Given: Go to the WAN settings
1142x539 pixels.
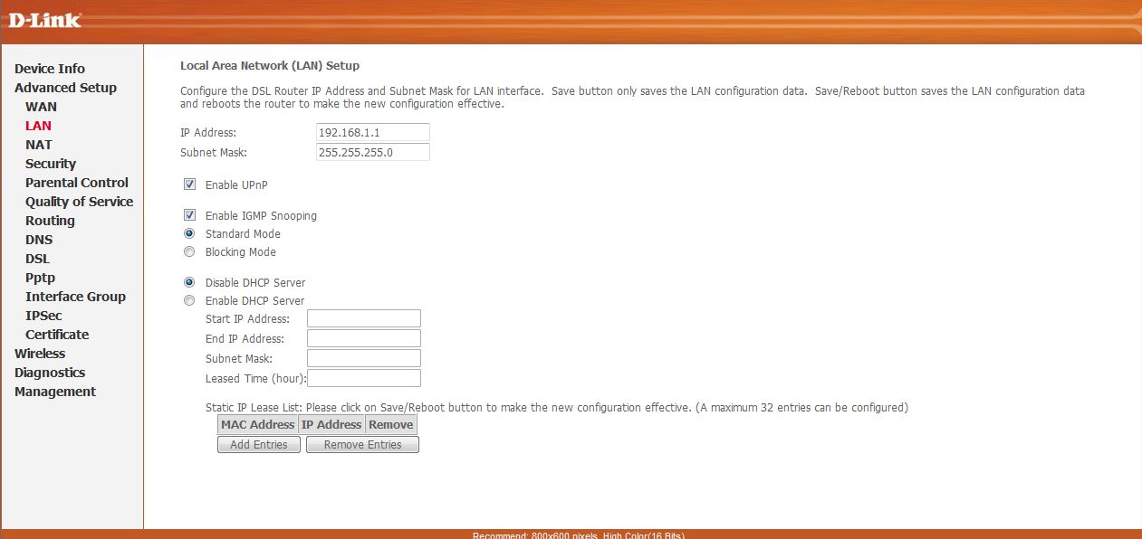Looking at the screenshot, I should pyautogui.click(x=41, y=107).
